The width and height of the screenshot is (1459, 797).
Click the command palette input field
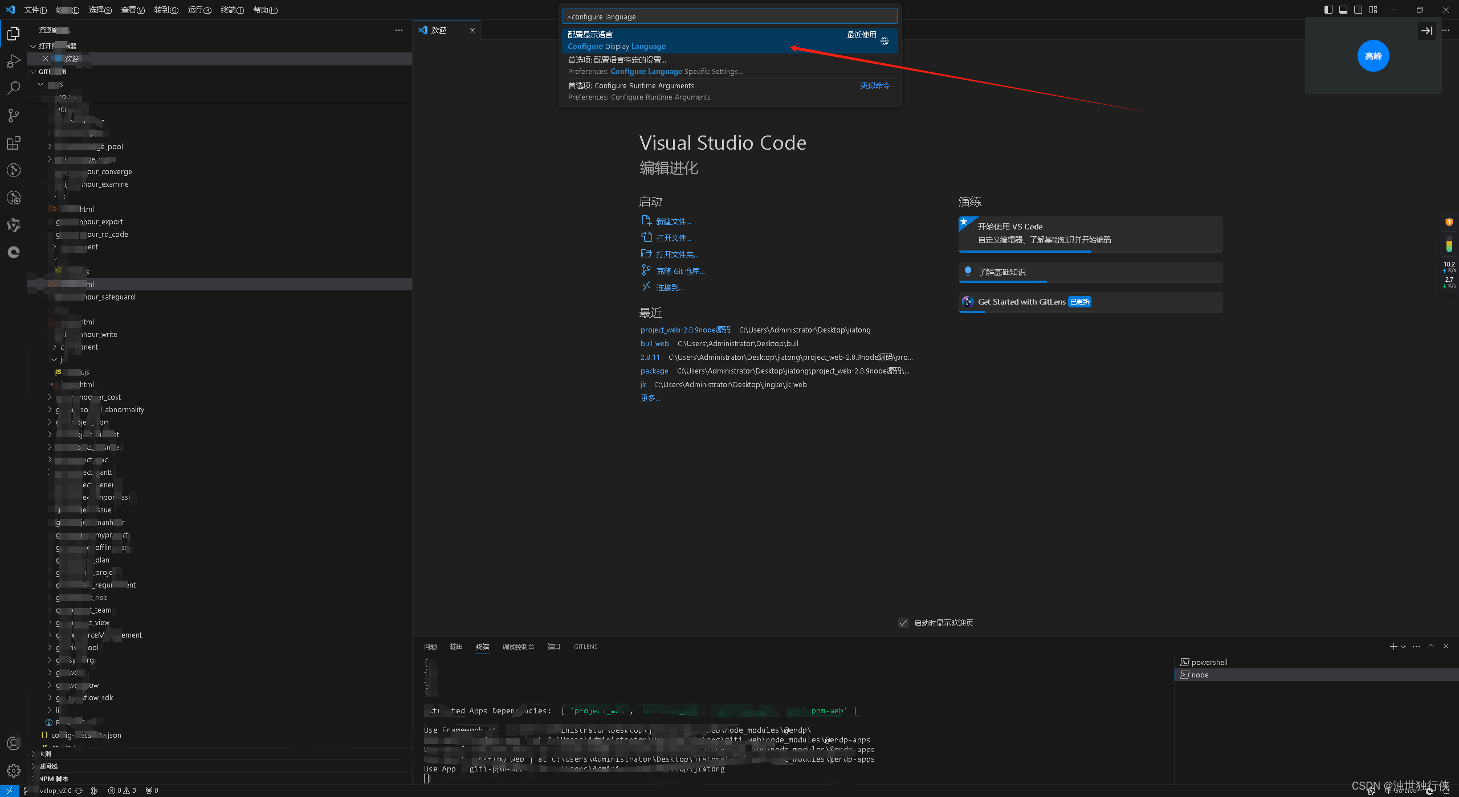(x=729, y=17)
